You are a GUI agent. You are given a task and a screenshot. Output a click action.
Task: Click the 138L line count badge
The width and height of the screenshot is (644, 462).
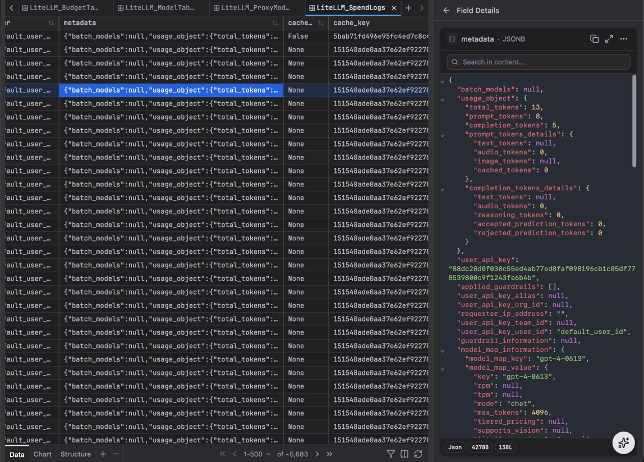505,447
